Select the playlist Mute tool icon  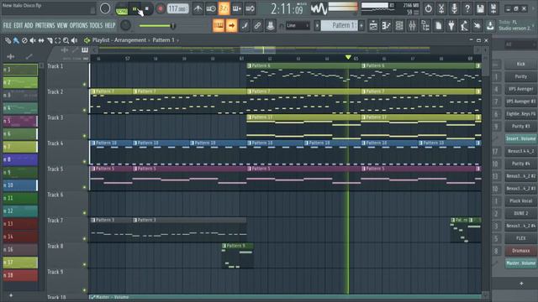click(33, 41)
